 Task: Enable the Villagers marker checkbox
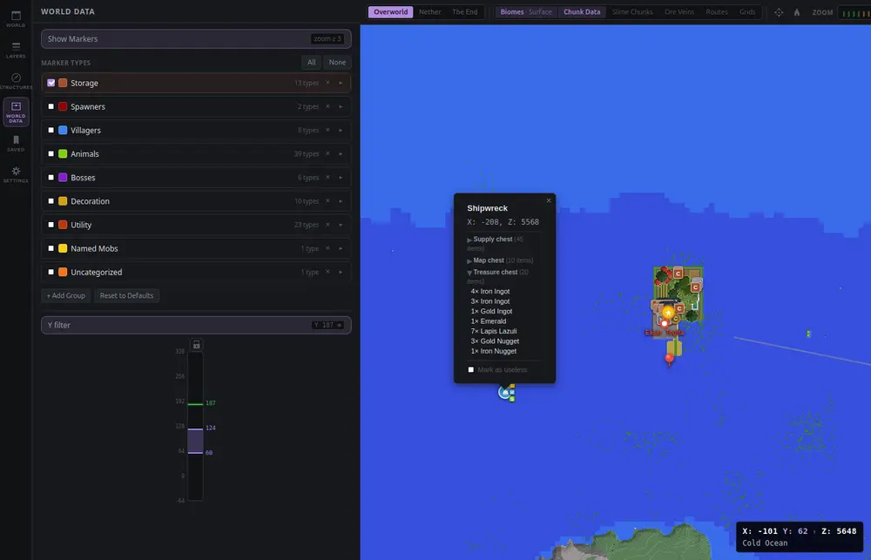point(51,130)
